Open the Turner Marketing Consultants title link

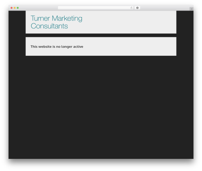57,22
